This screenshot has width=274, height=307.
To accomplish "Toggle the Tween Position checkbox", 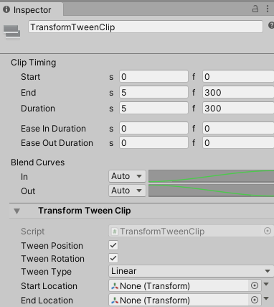I will point(113,245).
